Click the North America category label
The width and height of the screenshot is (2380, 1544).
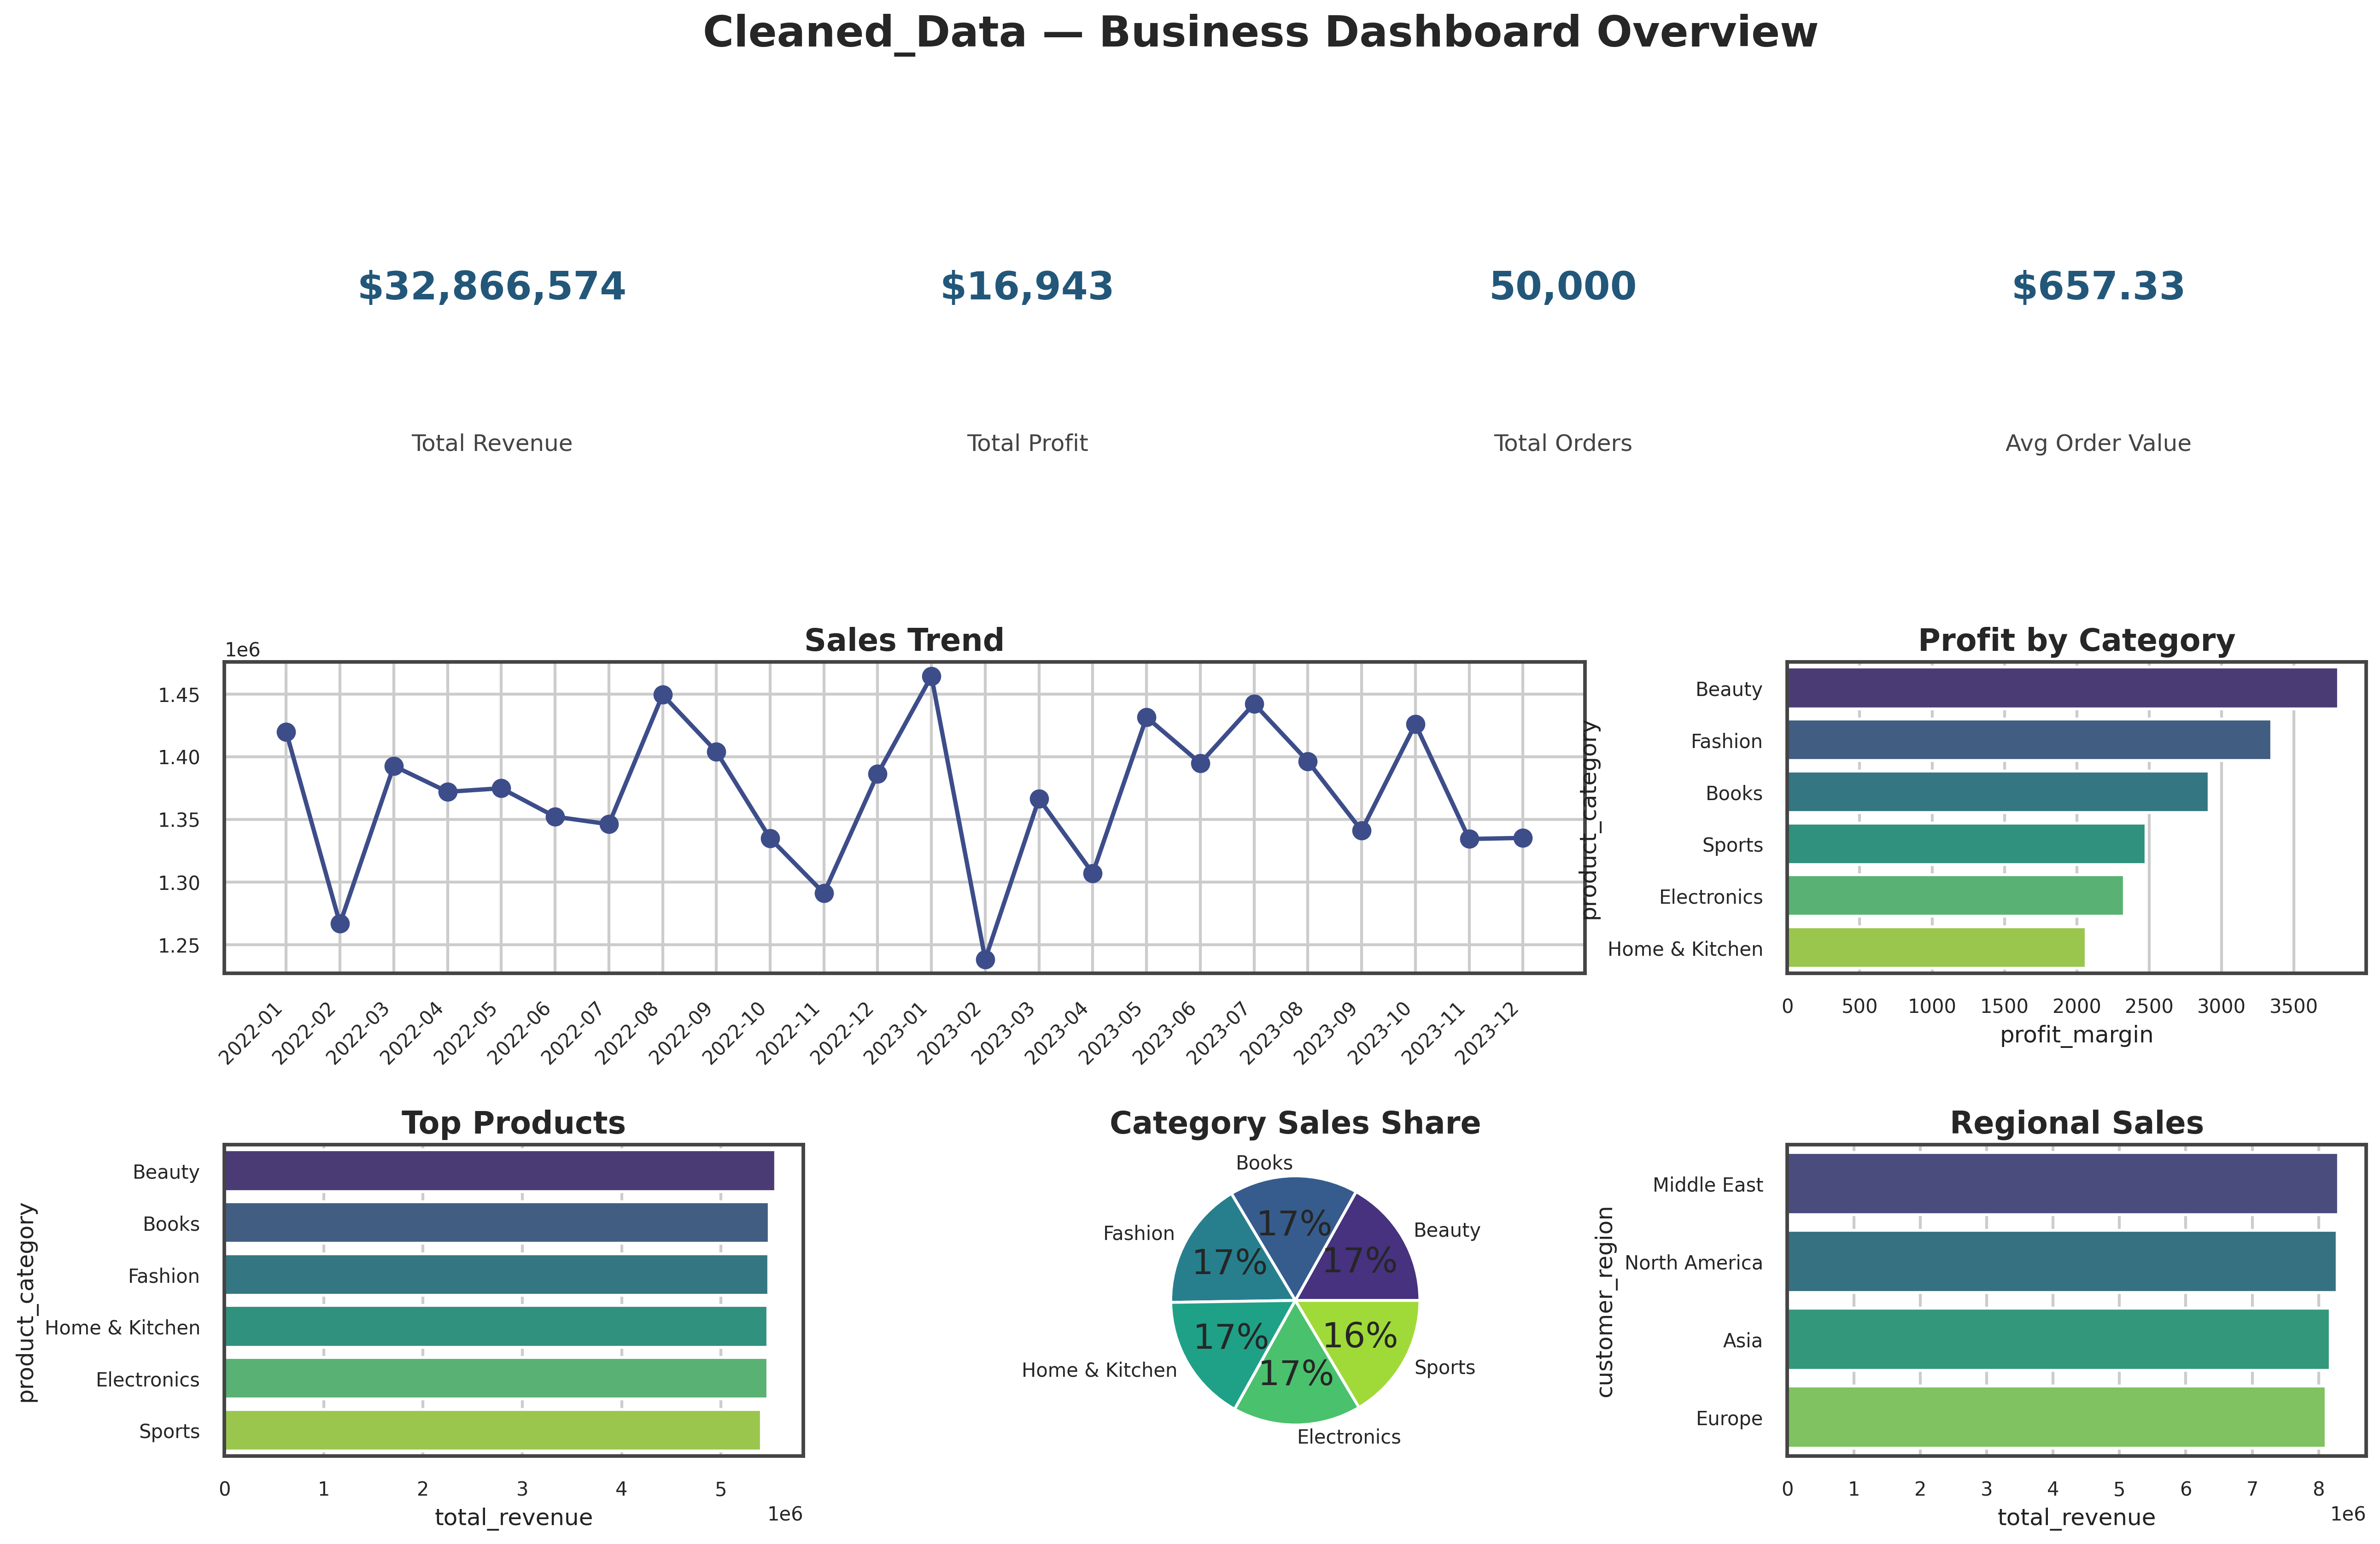(x=1694, y=1263)
